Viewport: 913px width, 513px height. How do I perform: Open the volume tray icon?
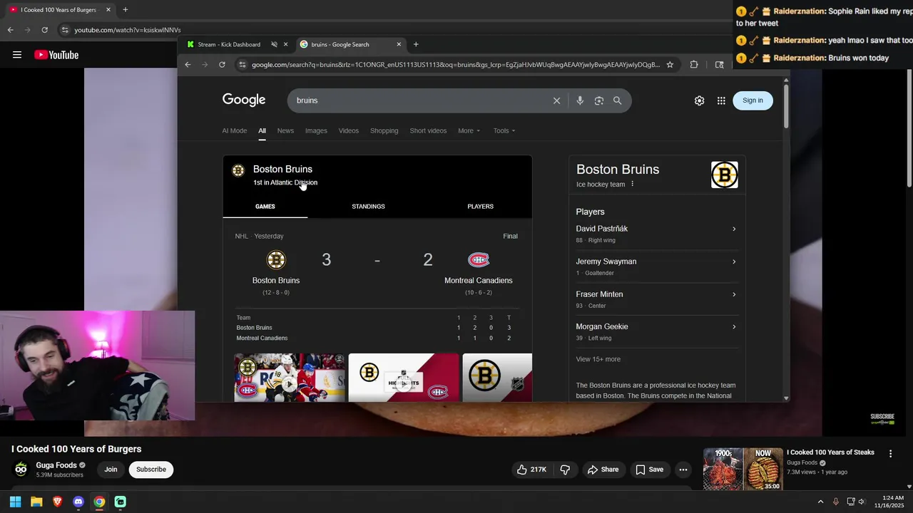(862, 502)
